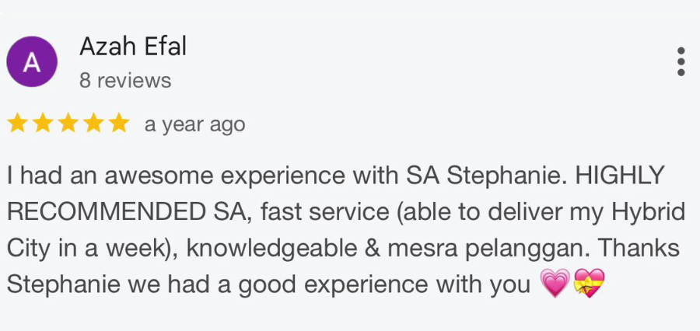Open the three-dot more options menu

[x=681, y=61]
